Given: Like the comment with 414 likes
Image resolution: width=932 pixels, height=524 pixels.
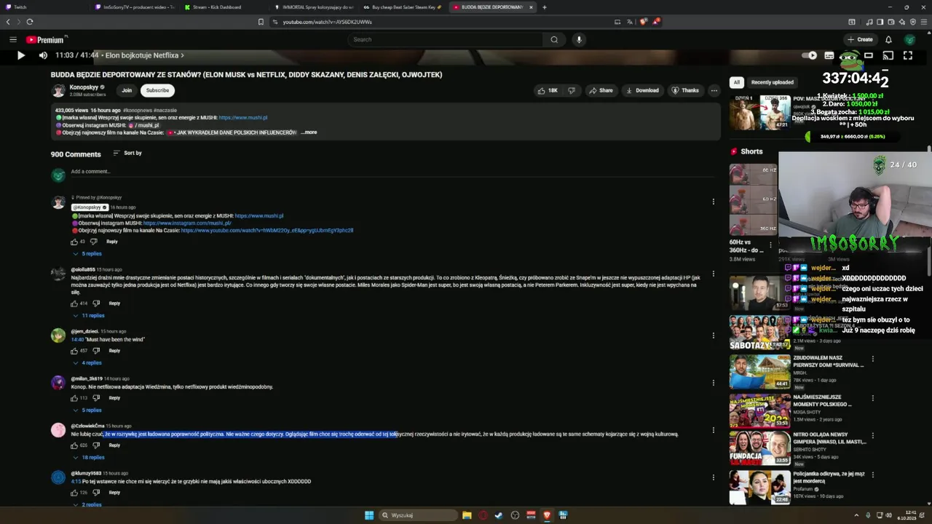Looking at the screenshot, I should pos(74,303).
